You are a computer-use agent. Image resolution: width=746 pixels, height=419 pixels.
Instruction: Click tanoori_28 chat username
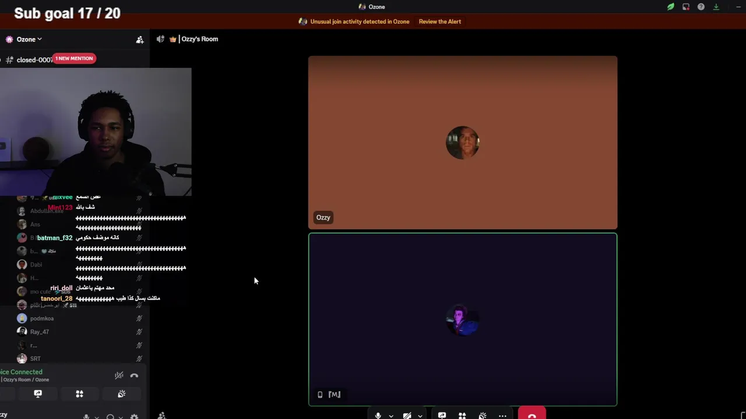(x=57, y=299)
